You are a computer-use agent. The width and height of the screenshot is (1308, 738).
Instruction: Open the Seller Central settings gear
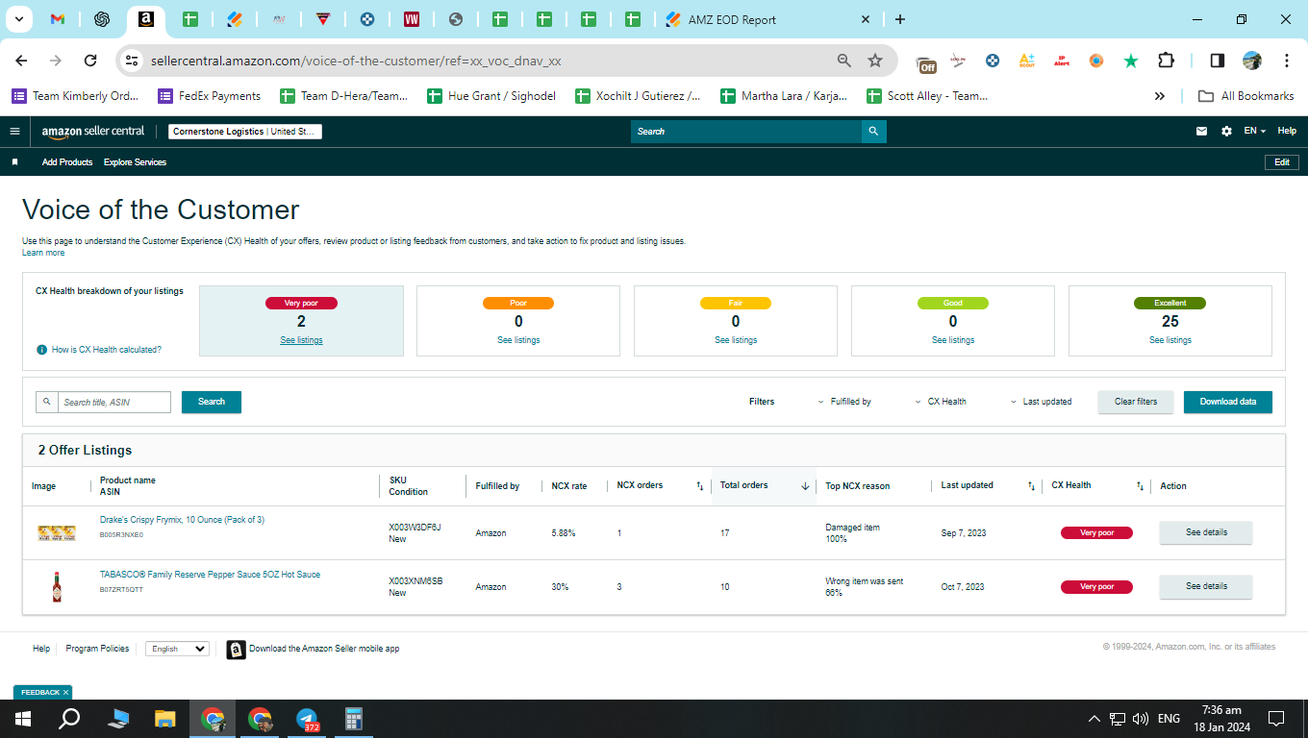click(1226, 132)
